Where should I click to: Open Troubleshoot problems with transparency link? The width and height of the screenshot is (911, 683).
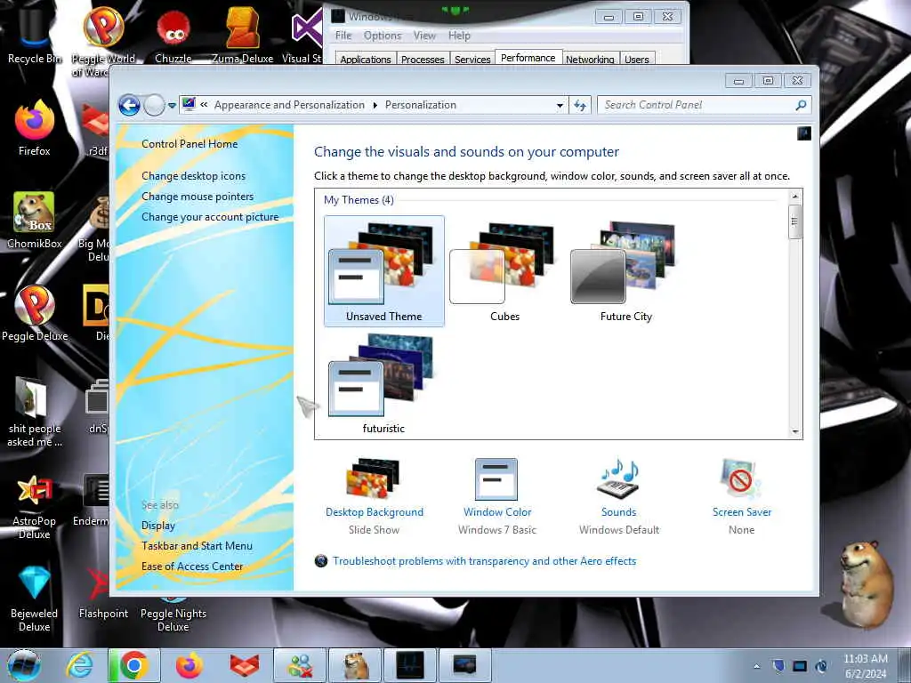point(484,561)
